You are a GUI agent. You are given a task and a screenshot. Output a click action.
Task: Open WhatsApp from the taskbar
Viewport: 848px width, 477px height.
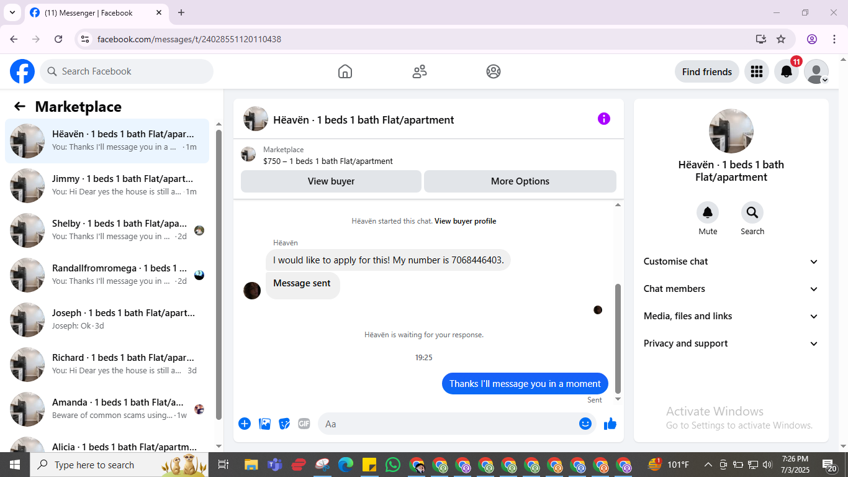392,465
